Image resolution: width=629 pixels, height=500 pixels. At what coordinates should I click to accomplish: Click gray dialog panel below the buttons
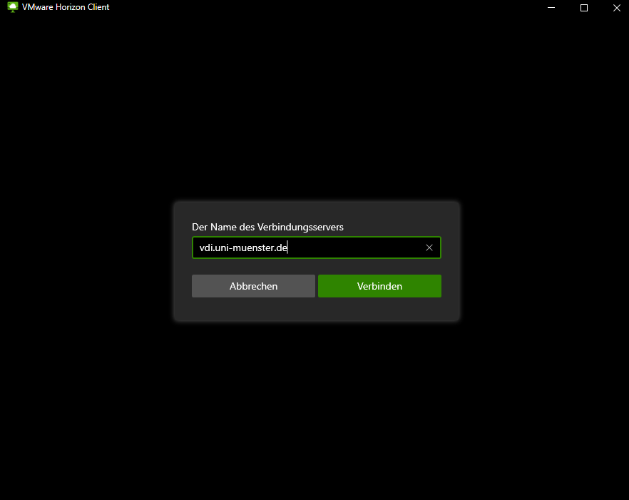pos(316,310)
